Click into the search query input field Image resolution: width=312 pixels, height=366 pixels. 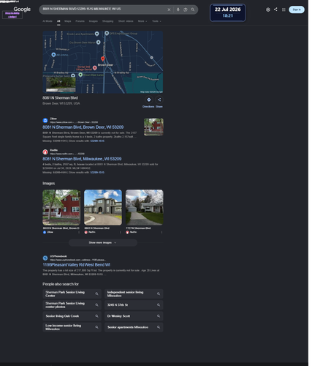click(104, 9)
